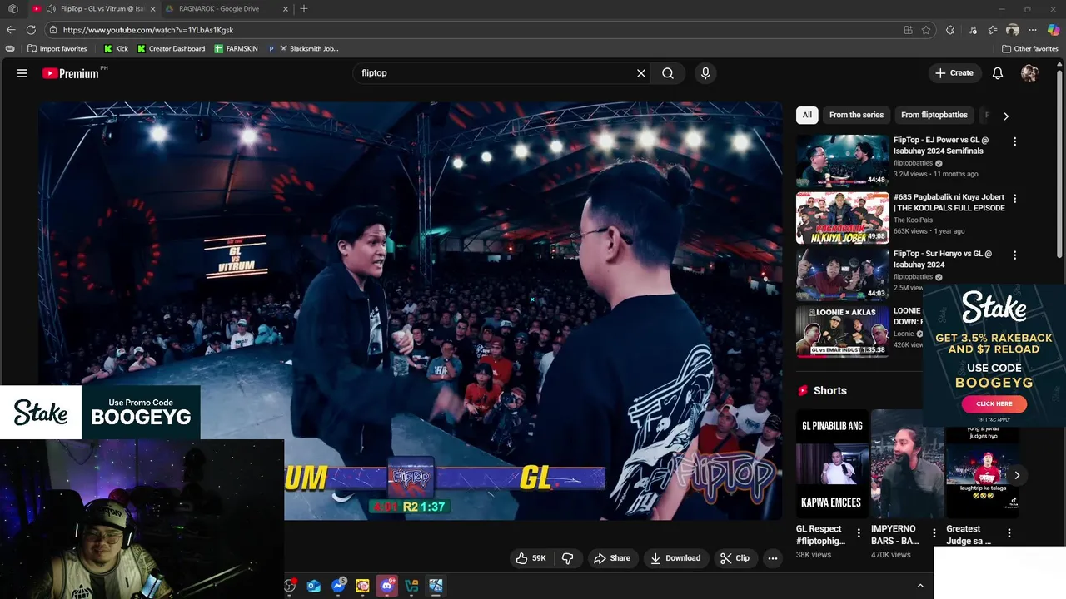Launch Copilot from browser toolbar
Viewport: 1066px width, 599px height.
[1054, 30]
